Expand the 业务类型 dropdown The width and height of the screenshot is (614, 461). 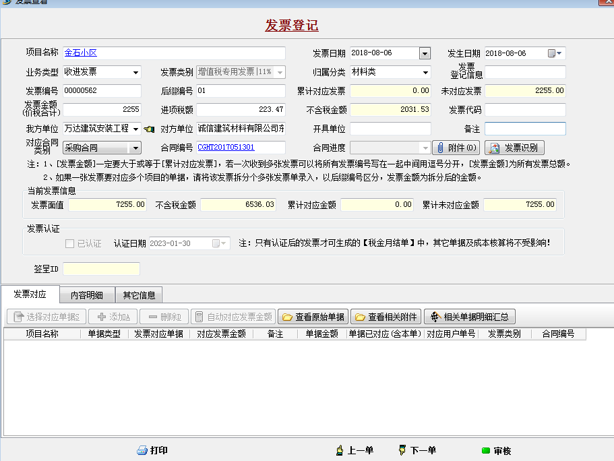135,73
